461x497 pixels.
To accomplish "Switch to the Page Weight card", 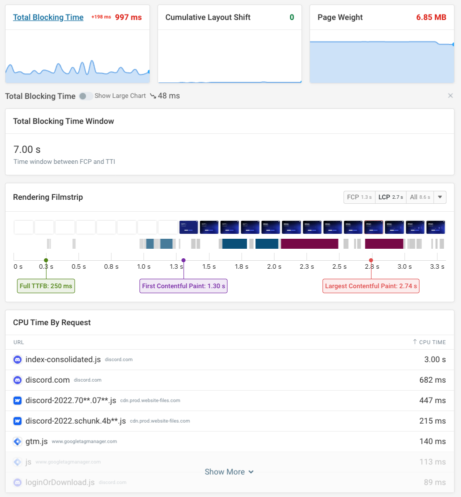I will [340, 17].
